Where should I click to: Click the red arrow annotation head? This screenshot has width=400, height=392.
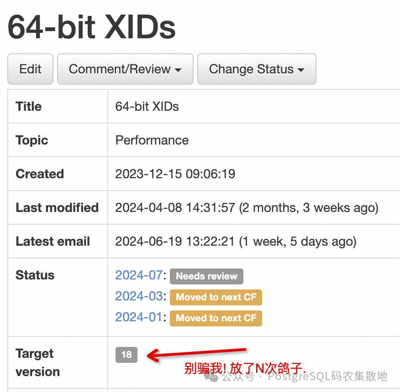pos(154,356)
